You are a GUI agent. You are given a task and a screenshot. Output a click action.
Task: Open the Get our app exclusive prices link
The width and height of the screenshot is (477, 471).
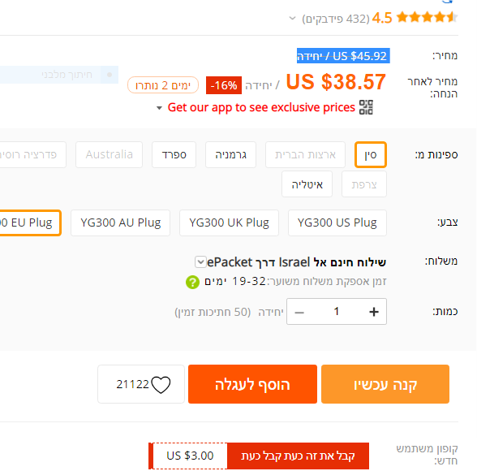tap(261, 107)
